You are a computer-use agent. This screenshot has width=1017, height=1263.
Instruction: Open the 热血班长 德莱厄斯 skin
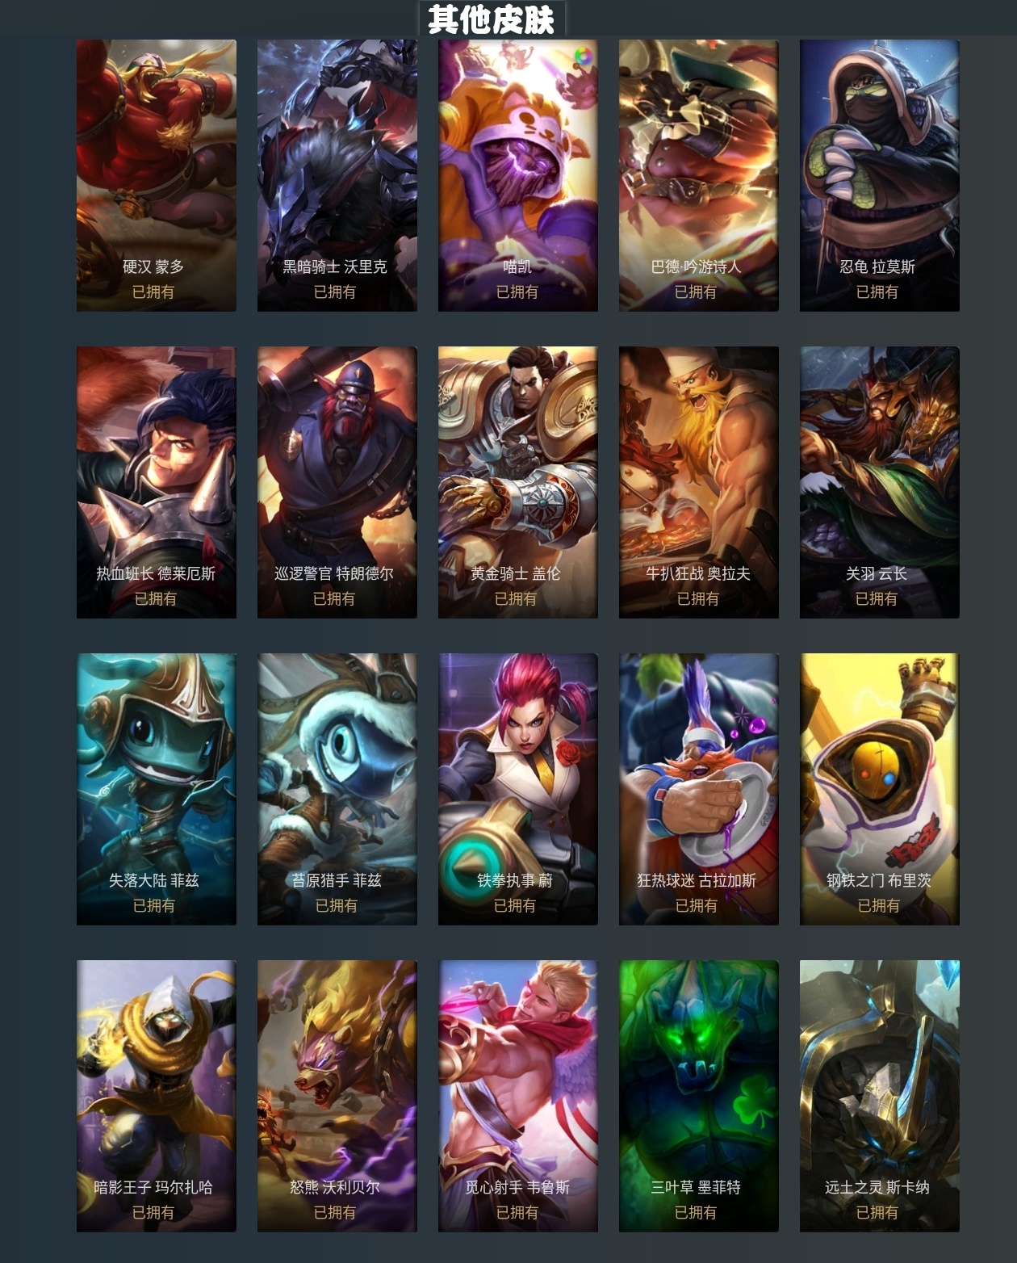(157, 482)
